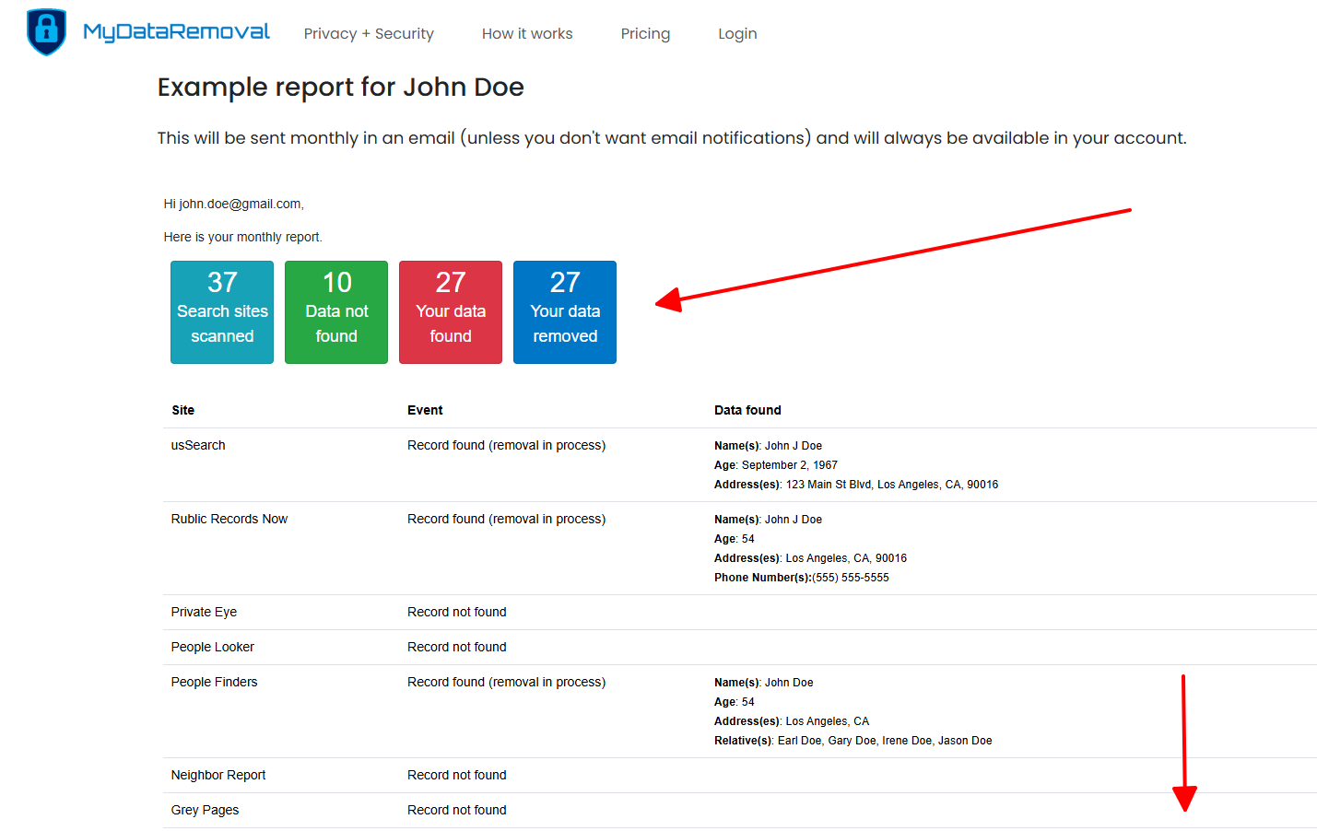Click the Event column header

tap(425, 411)
